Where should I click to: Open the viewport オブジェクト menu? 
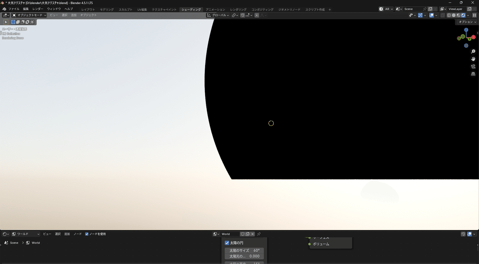tap(88, 15)
